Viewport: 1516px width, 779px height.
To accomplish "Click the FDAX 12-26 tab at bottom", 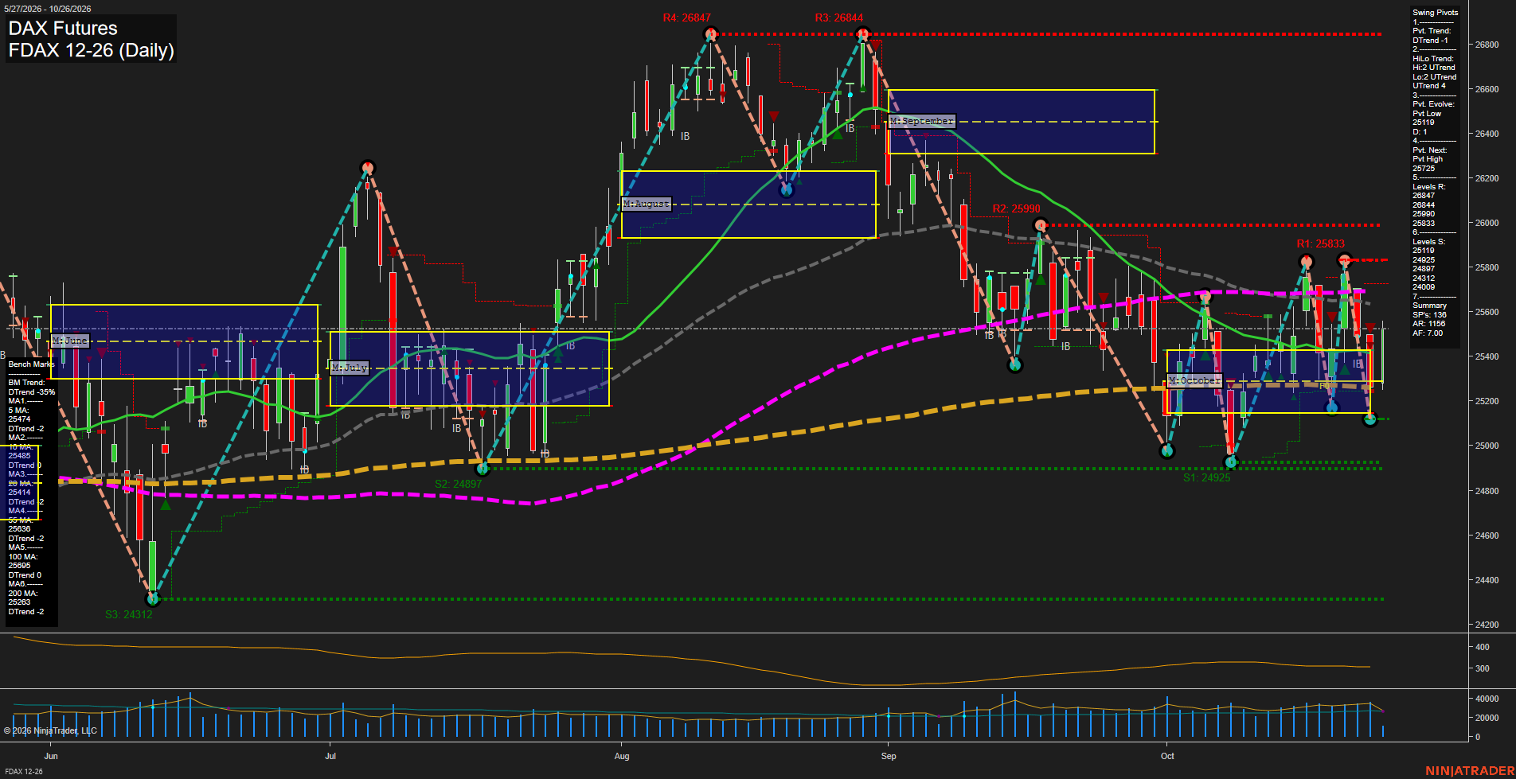I will coord(23,771).
